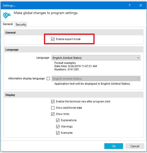147x153 pixels.
Task: Click the 'Application text will be displayed' note
Action: pyautogui.click(x=92, y=84)
